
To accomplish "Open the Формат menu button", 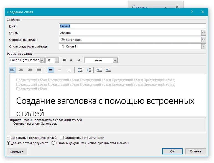I will pos(17,152).
